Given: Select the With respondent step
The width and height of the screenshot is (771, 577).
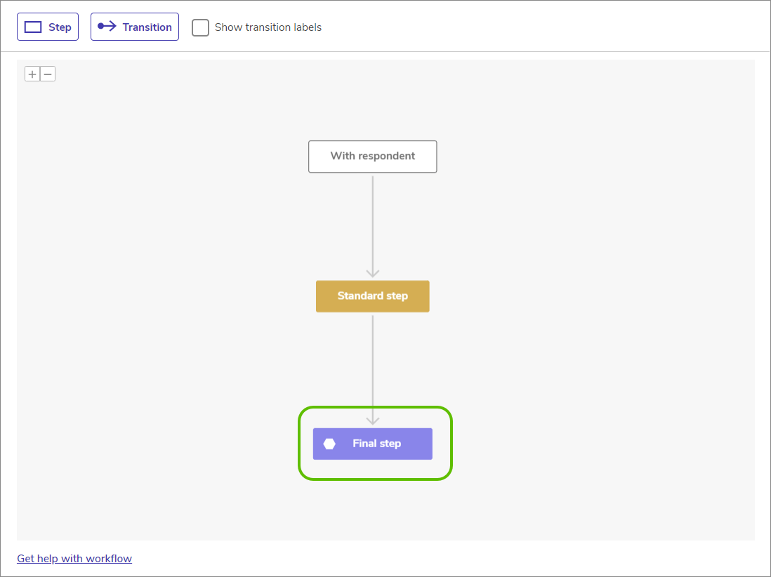Looking at the screenshot, I should click(373, 157).
